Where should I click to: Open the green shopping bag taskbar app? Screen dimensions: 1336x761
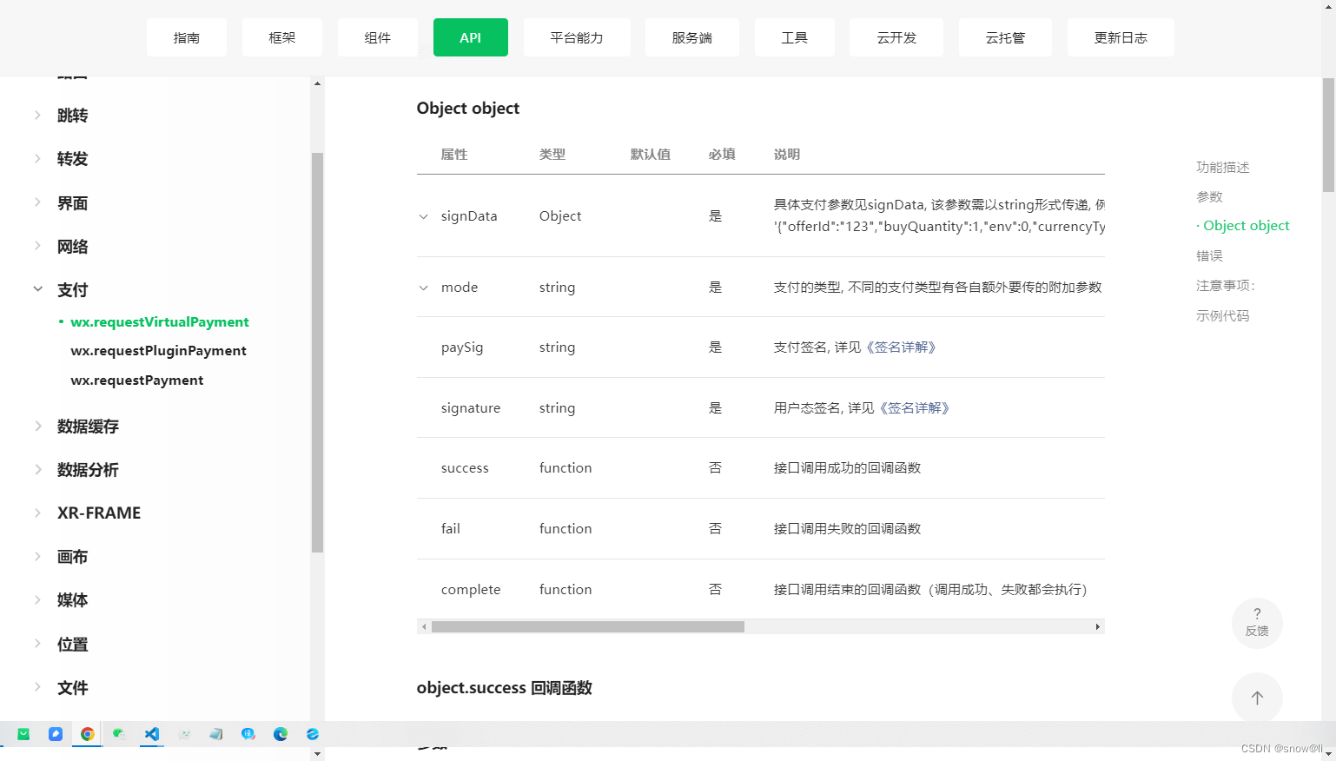pyautogui.click(x=23, y=734)
